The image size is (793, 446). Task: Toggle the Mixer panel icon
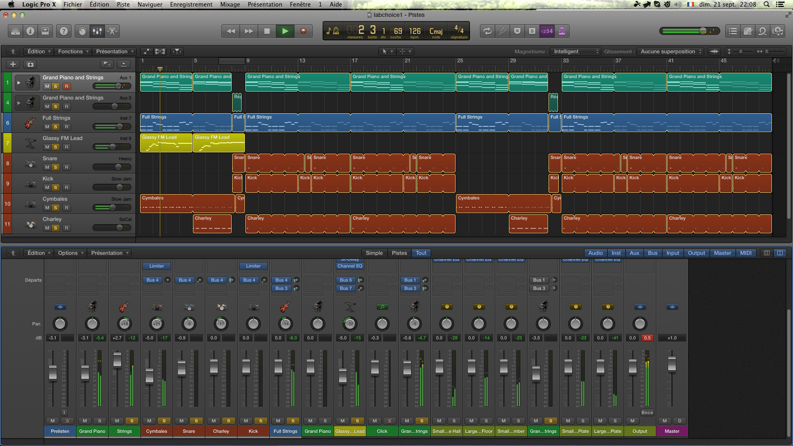(97, 31)
